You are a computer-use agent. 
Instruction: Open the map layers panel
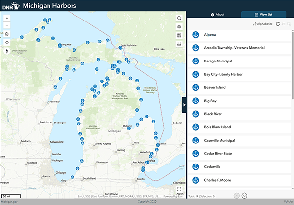click(x=179, y=27)
